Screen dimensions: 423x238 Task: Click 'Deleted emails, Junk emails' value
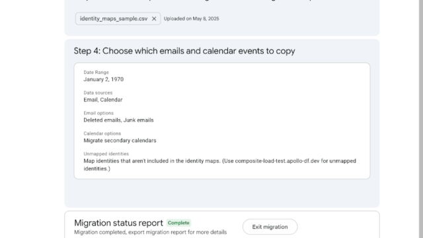coord(118,120)
